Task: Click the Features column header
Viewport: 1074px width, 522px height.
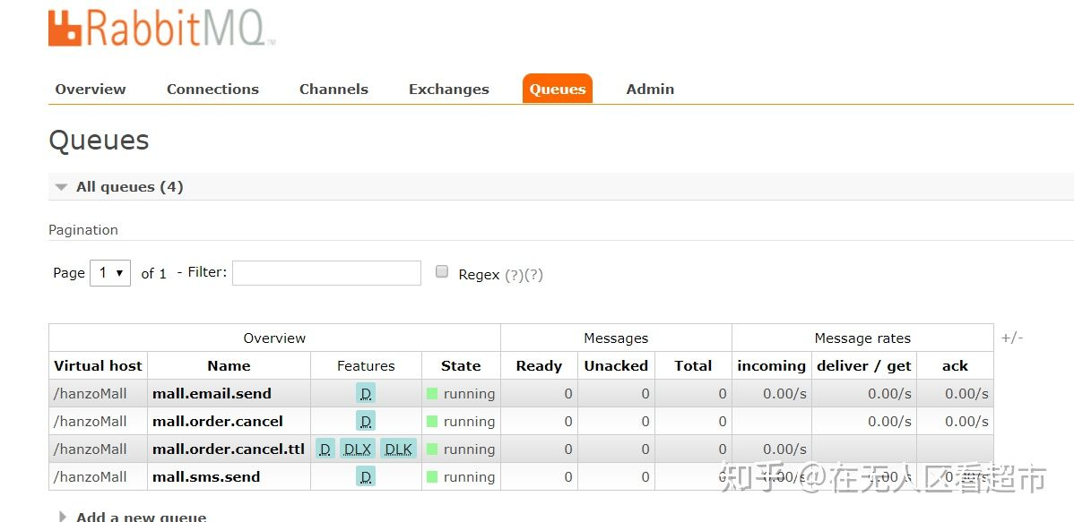Action: [366, 366]
